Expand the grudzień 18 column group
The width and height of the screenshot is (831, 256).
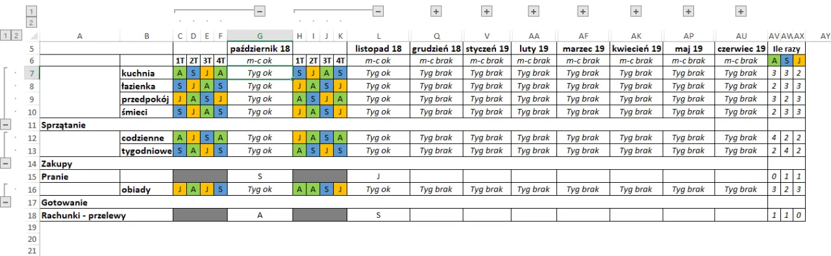pyautogui.click(x=436, y=11)
